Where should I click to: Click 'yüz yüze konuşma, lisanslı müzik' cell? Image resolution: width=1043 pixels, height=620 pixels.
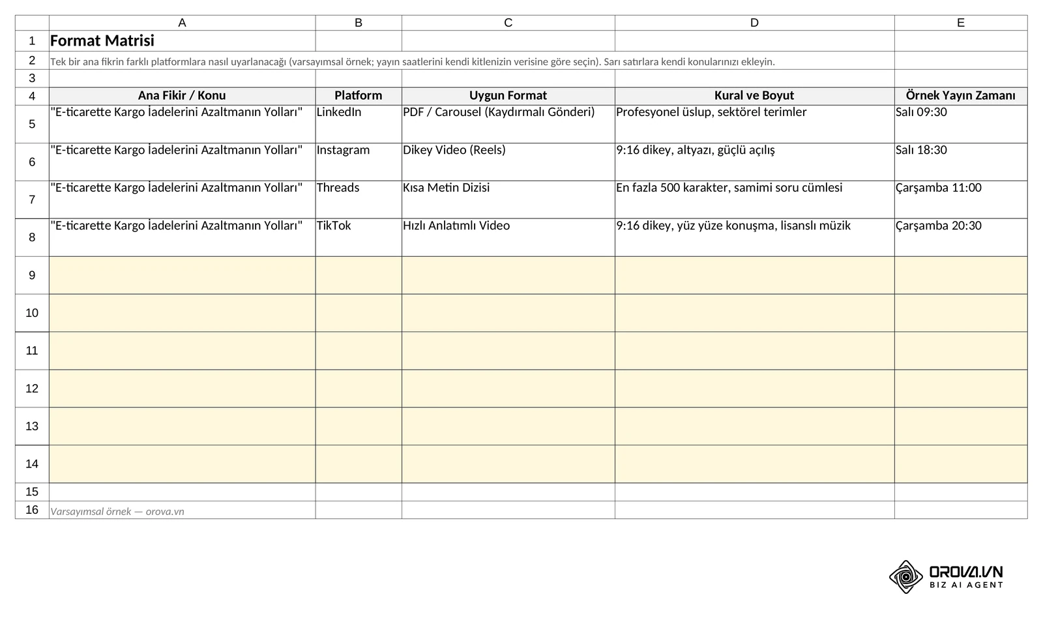(754, 237)
